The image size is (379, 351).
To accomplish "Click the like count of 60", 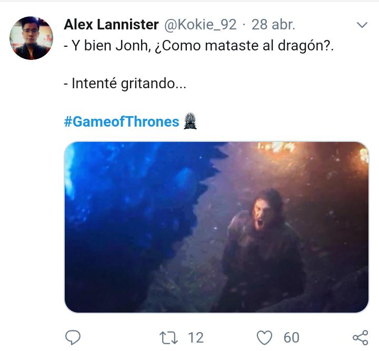I will click(x=291, y=337).
